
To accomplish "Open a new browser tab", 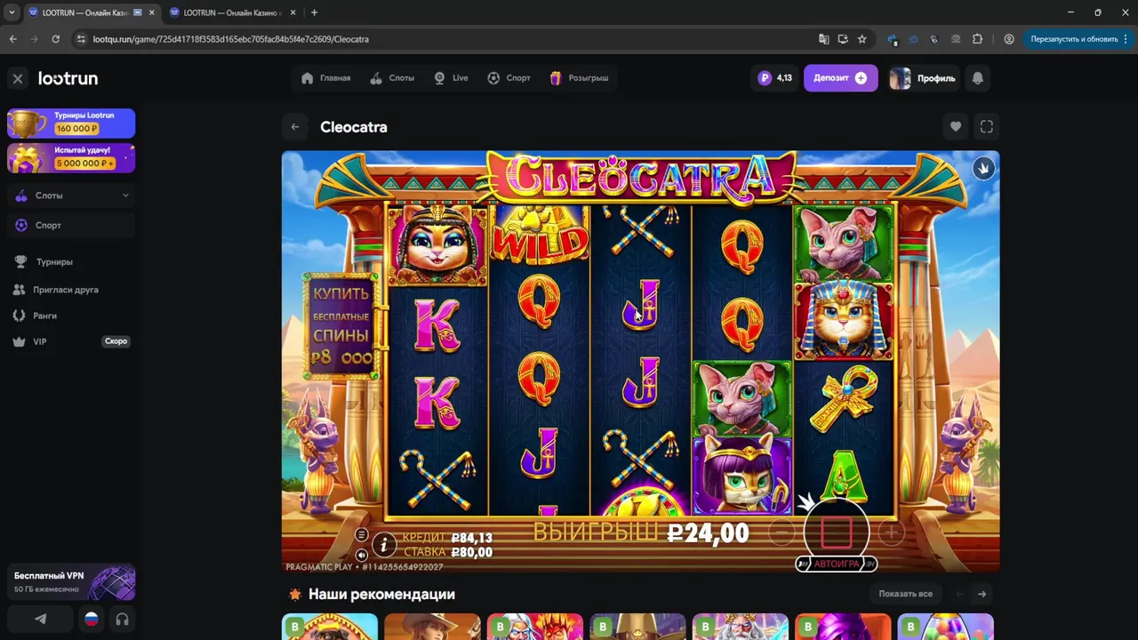I will (314, 12).
